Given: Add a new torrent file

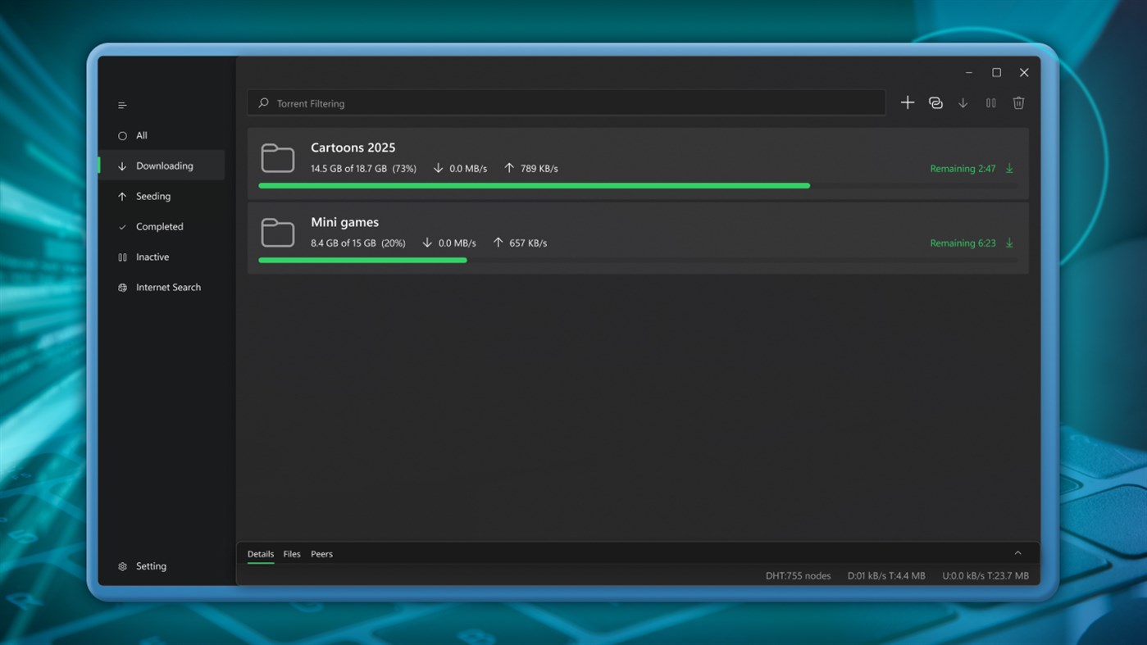Looking at the screenshot, I should click(x=908, y=102).
